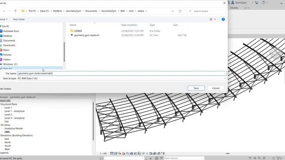Toggle Shadows in view control bar
The height and width of the screenshot is (160, 285).
click(124, 153)
